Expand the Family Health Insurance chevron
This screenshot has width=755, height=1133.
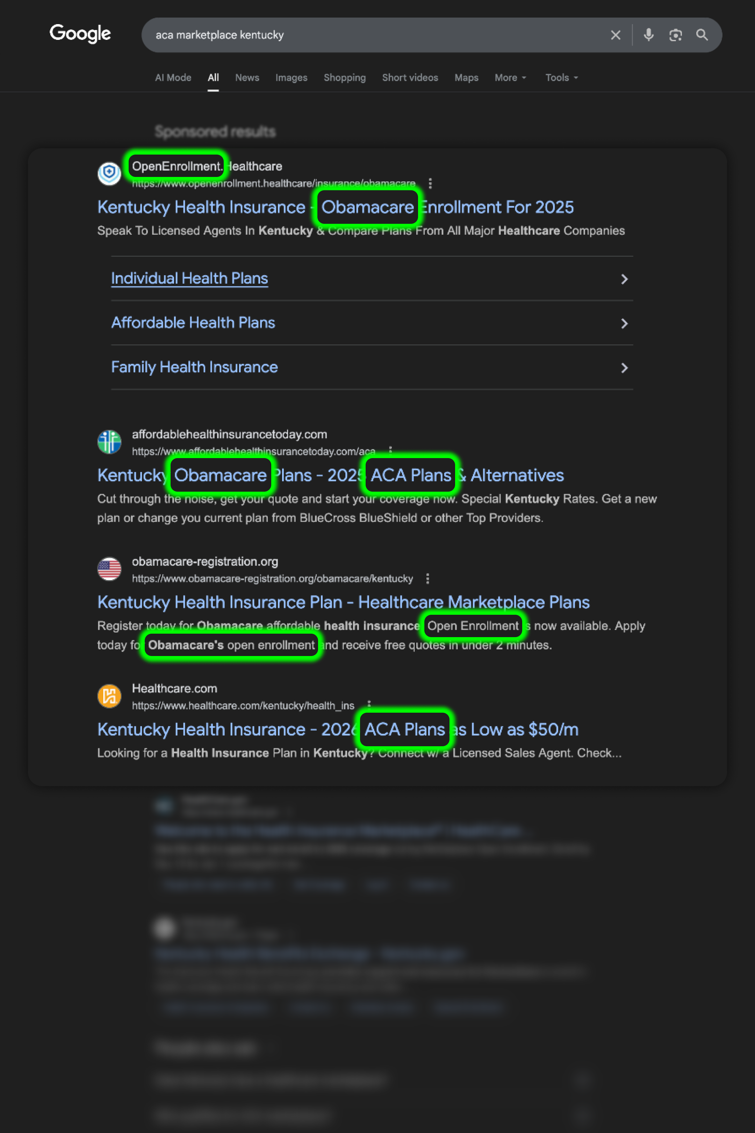coord(624,368)
